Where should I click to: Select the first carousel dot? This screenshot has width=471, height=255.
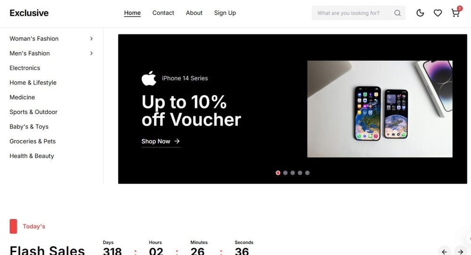pyautogui.click(x=278, y=173)
